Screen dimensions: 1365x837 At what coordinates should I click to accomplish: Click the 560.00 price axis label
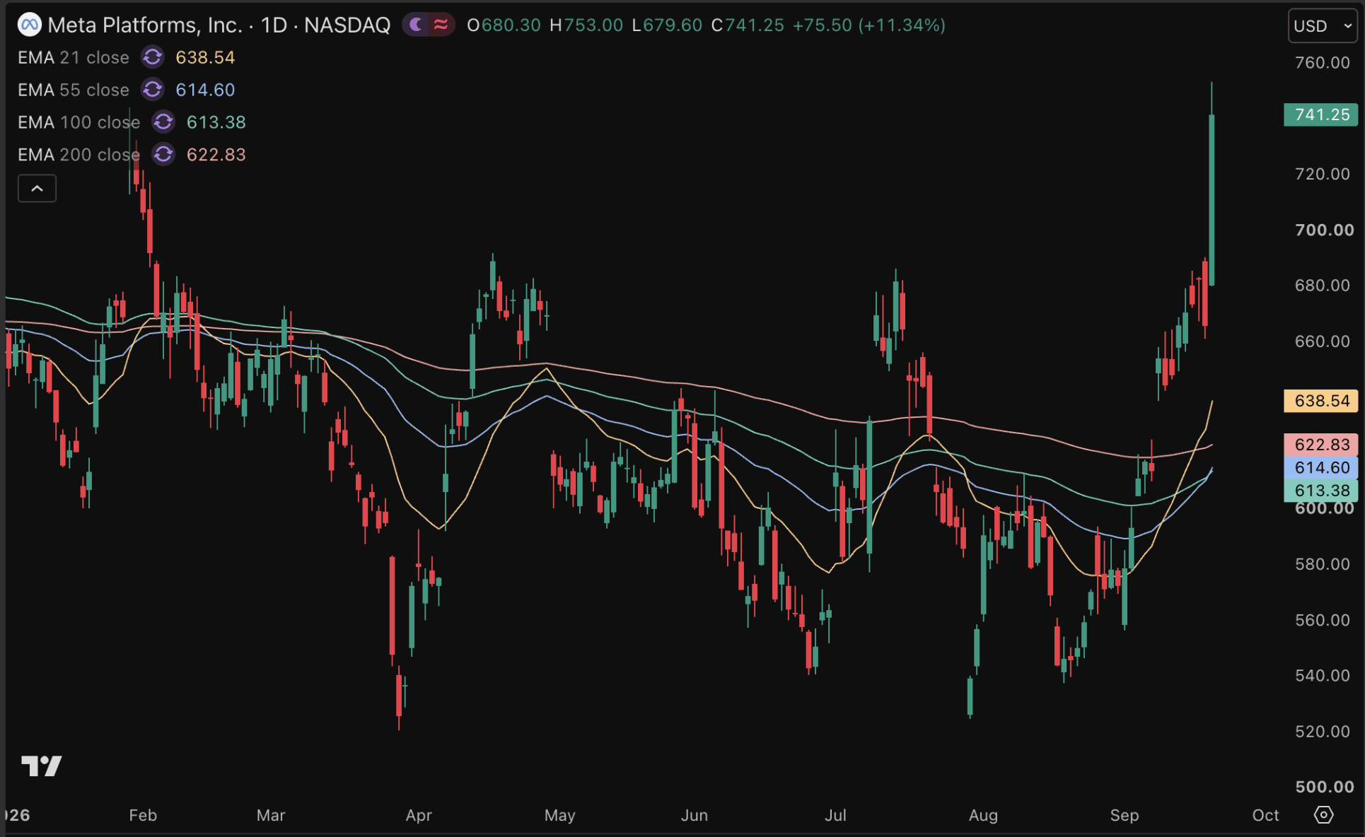coord(1323,620)
